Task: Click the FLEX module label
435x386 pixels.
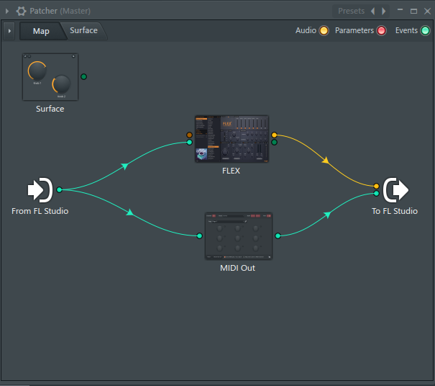Action: pyautogui.click(x=231, y=171)
